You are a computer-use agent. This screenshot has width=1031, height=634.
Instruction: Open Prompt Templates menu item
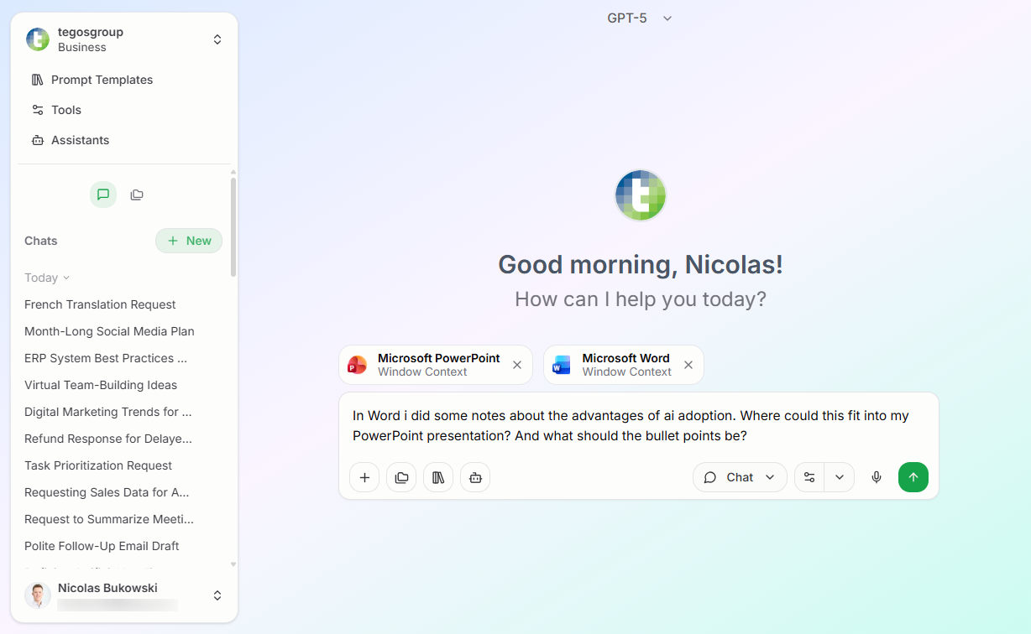click(x=102, y=80)
